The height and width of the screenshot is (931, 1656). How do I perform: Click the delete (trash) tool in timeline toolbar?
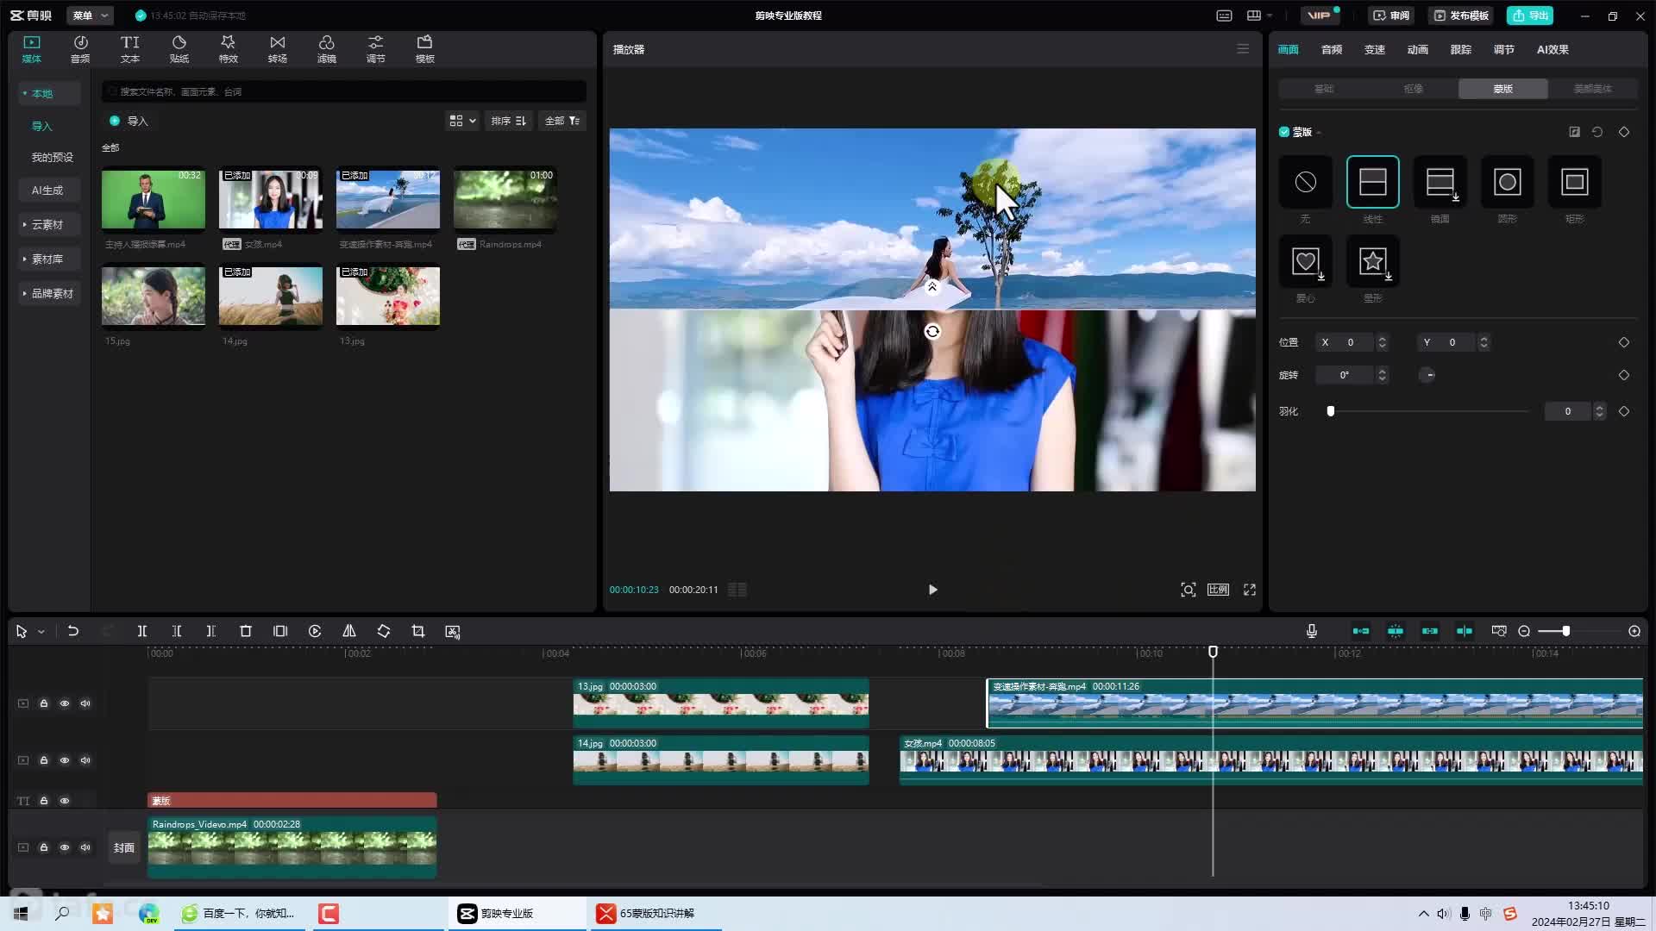pos(245,631)
